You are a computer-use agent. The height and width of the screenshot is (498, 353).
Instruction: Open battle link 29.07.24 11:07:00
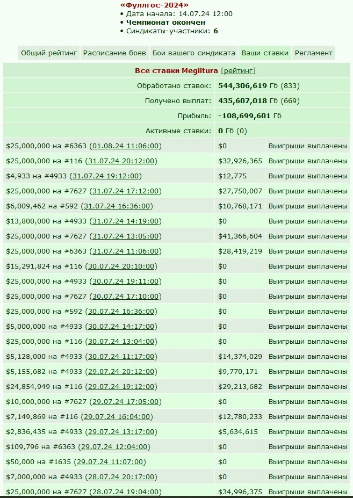click(110, 462)
